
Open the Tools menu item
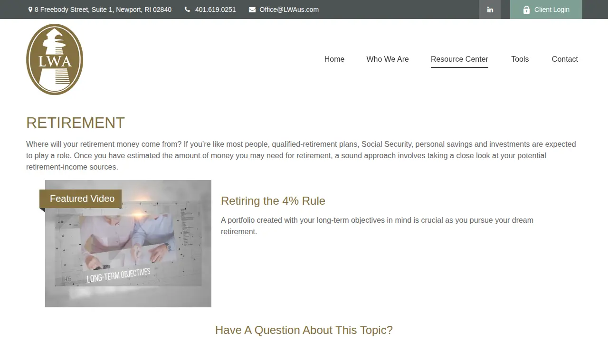tap(520, 59)
